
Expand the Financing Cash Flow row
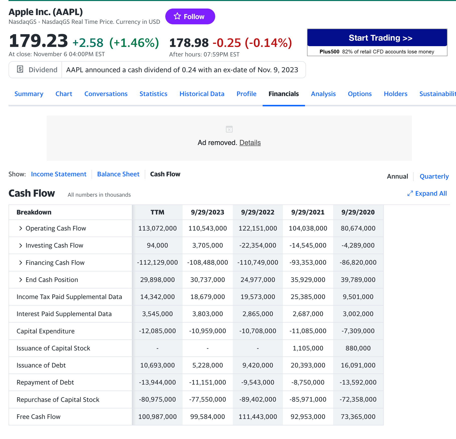coord(20,262)
